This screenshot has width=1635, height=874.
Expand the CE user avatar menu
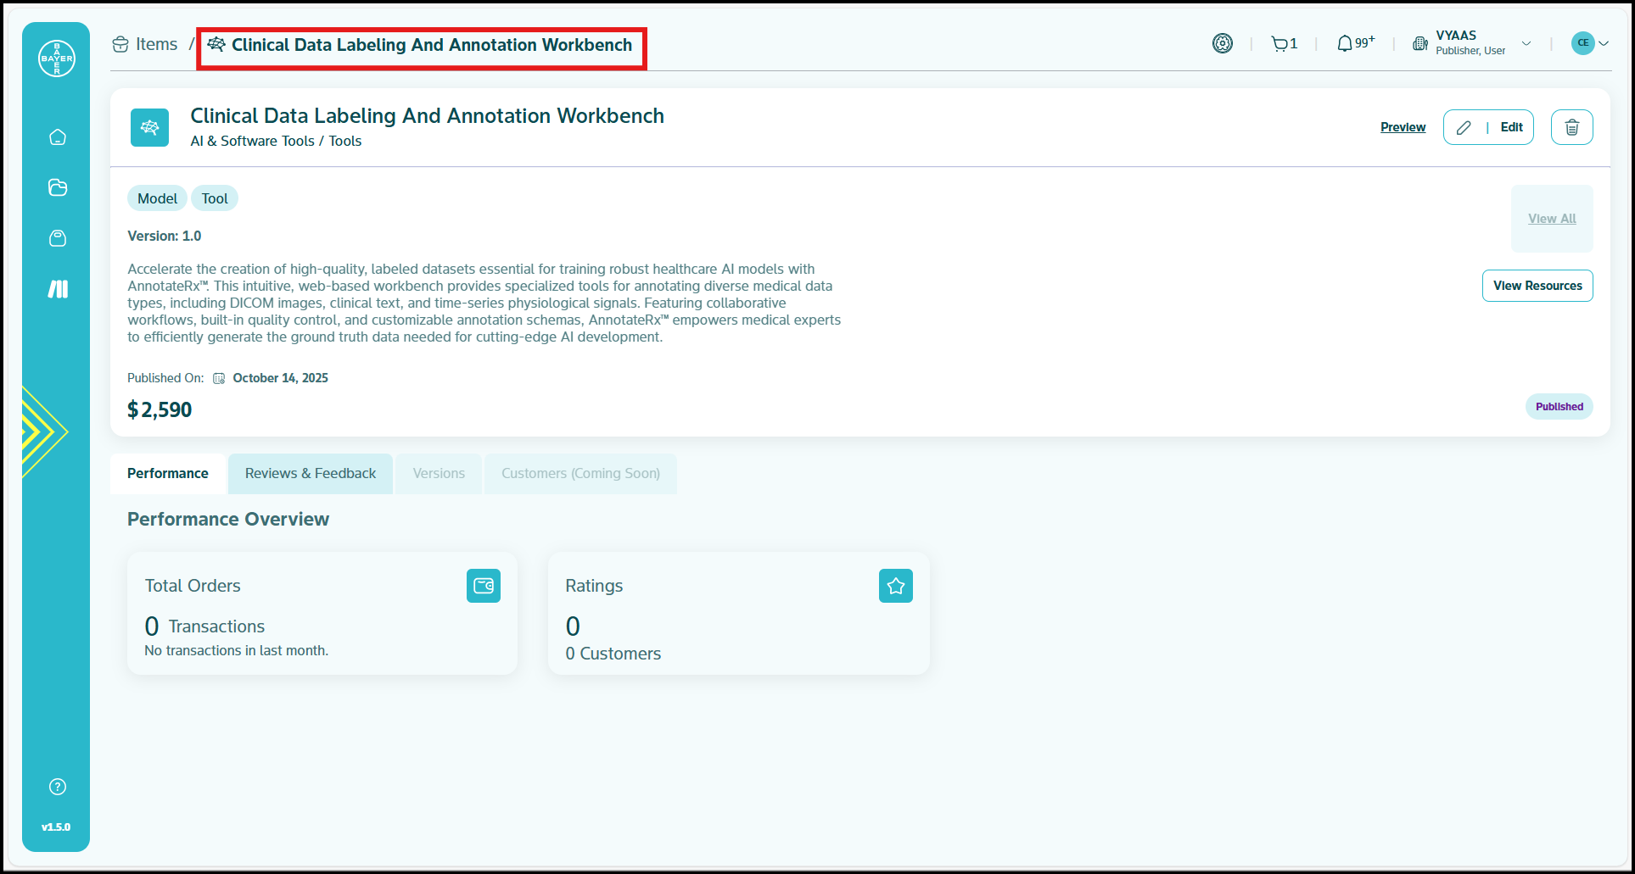click(1589, 43)
